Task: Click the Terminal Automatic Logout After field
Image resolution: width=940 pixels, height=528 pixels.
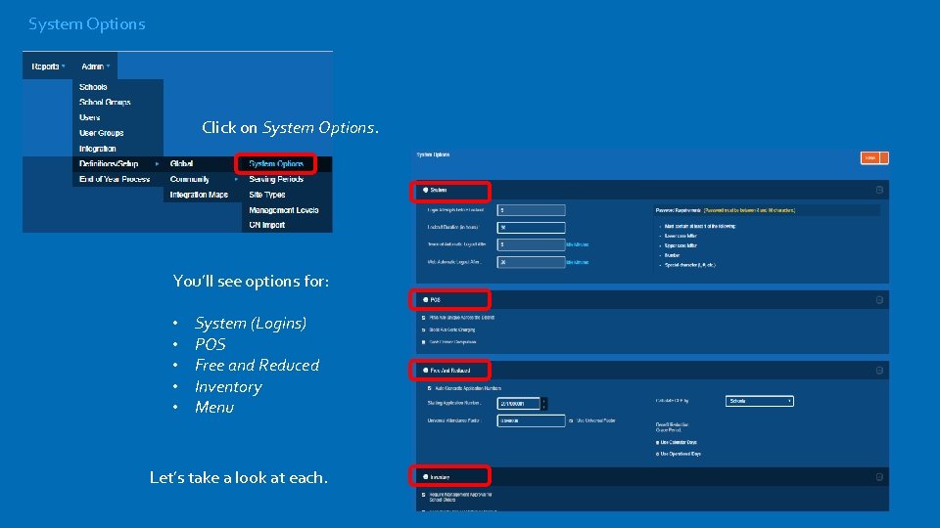Action: (531, 244)
